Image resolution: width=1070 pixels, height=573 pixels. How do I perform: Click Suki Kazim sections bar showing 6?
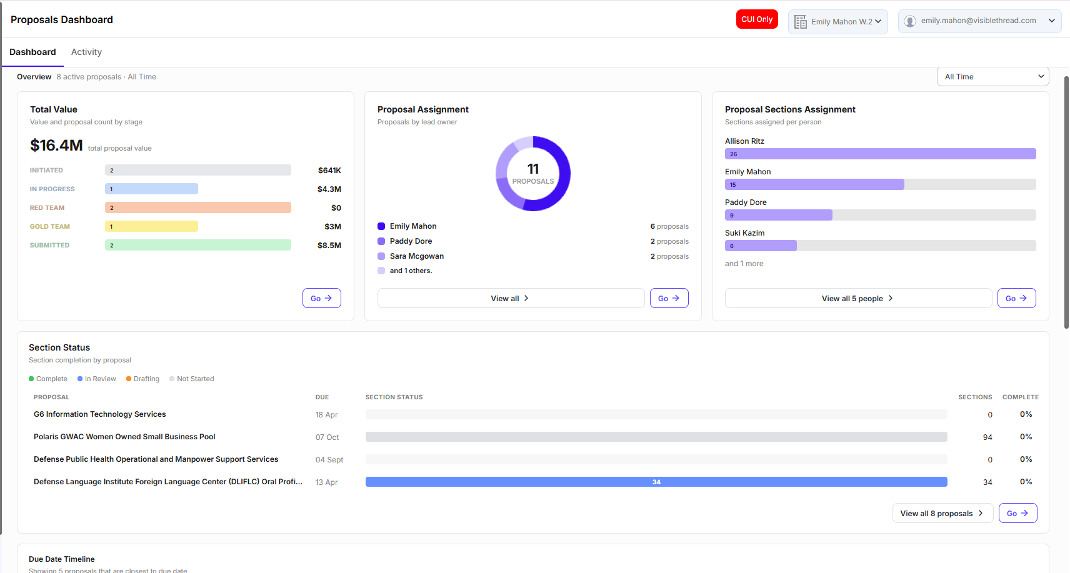tap(761, 246)
